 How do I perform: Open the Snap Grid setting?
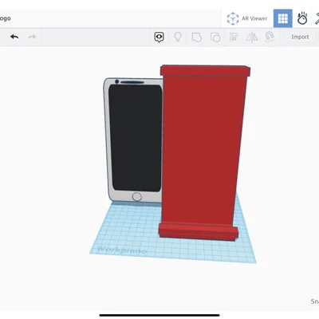click(x=315, y=301)
